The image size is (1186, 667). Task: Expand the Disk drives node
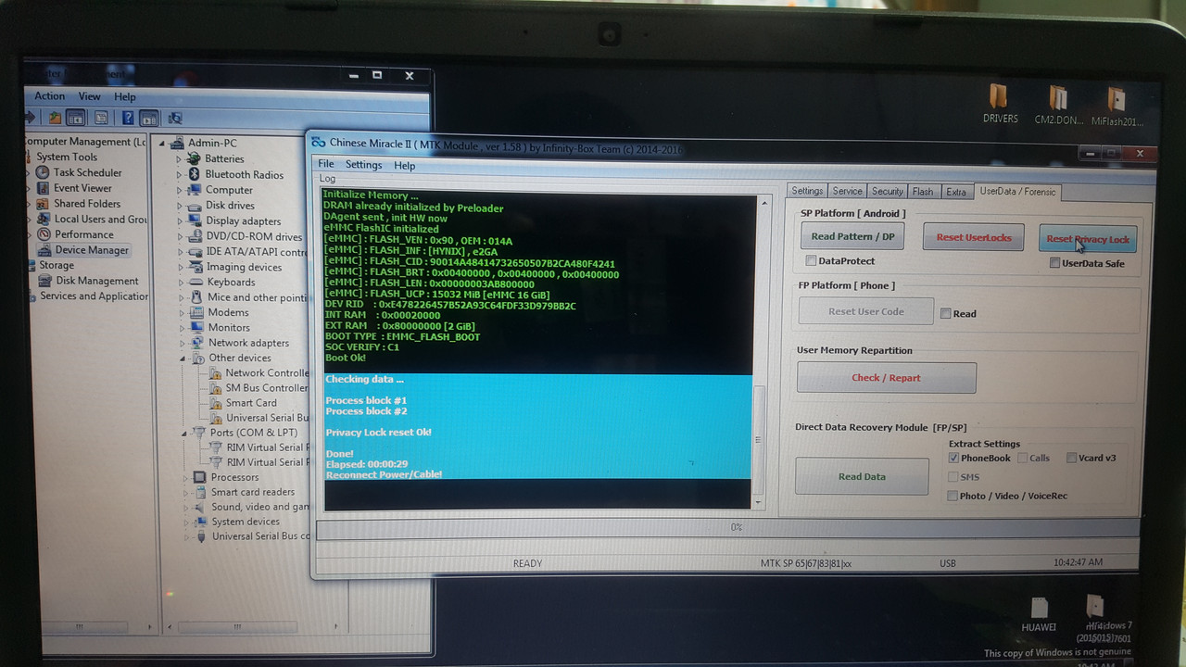180,206
